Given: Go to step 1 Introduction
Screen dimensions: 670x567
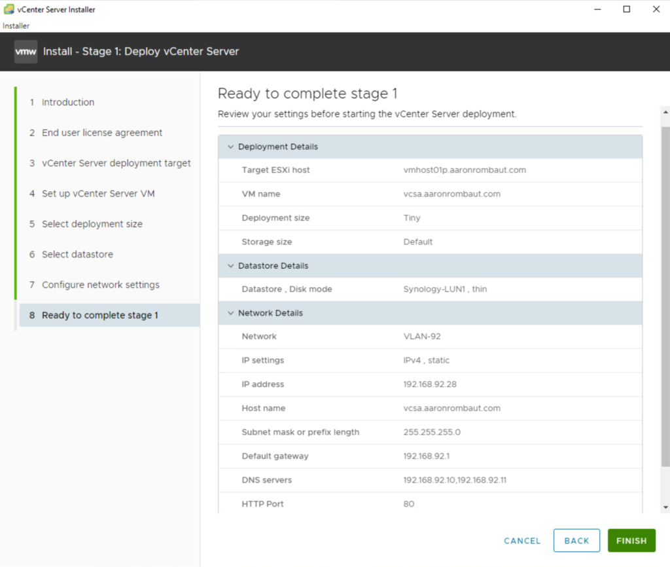Looking at the screenshot, I should 68,102.
